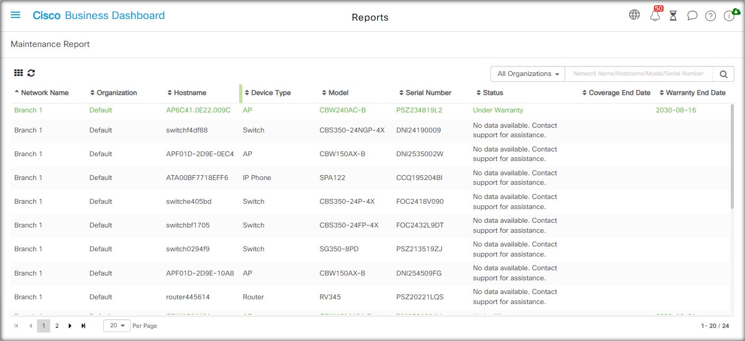Sort by Model column
The width and height of the screenshot is (745, 341).
335,93
